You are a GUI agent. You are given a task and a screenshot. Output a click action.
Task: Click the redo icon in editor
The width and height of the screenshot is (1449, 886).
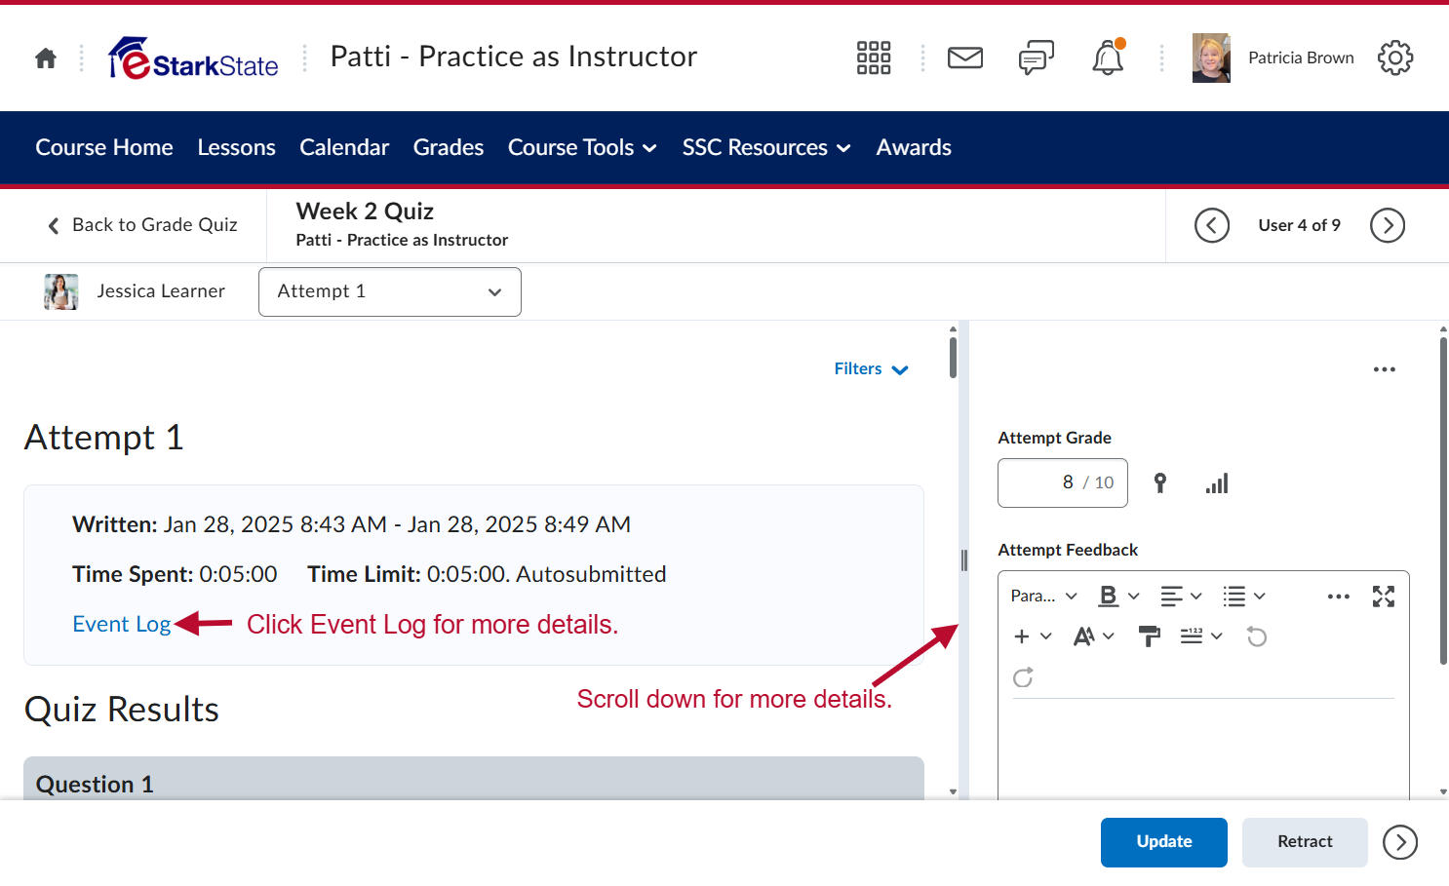click(x=1023, y=677)
